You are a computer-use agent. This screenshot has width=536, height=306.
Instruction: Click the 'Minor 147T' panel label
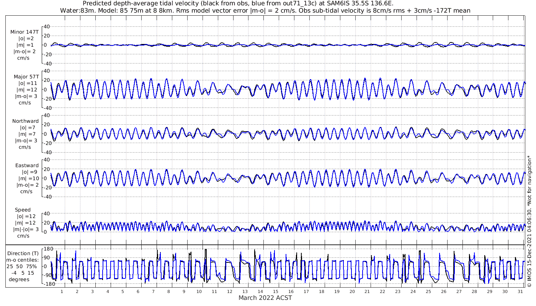[x=25, y=32]
